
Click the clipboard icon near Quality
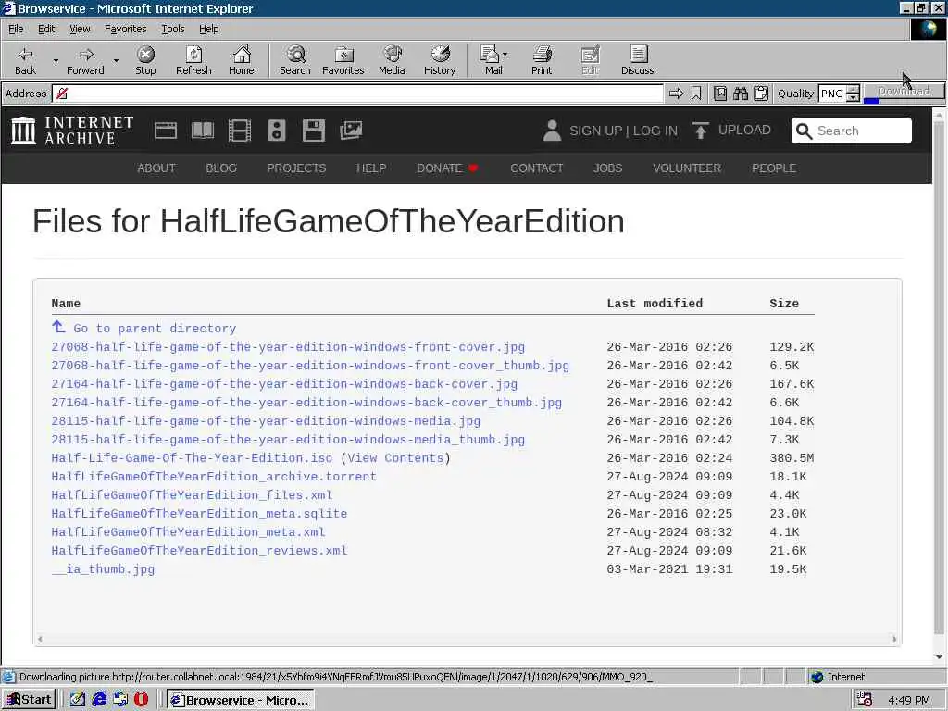click(761, 94)
